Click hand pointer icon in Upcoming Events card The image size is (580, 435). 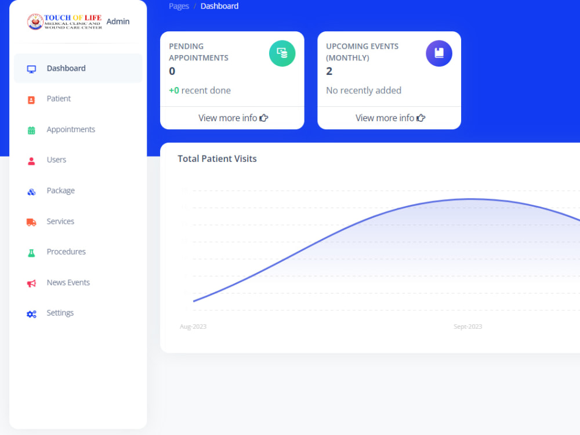[421, 118]
